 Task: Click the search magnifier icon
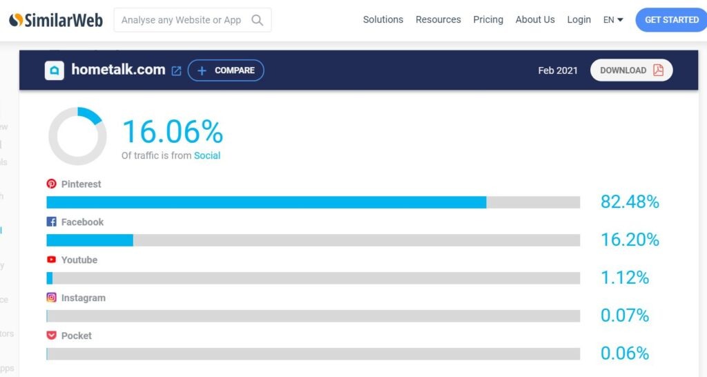pos(257,20)
